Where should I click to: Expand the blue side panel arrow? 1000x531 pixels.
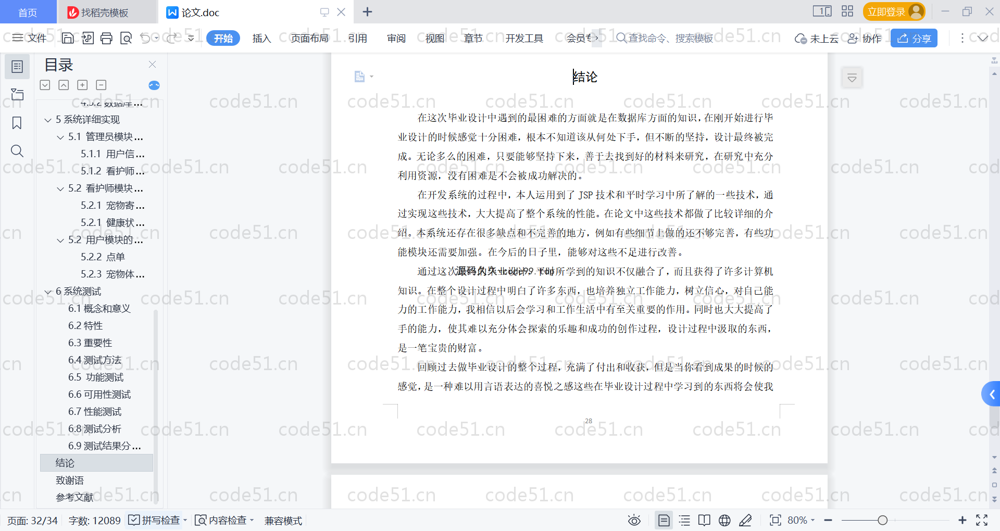pyautogui.click(x=991, y=395)
